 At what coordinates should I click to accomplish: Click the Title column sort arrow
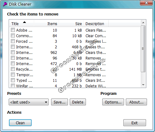click(x=24, y=22)
